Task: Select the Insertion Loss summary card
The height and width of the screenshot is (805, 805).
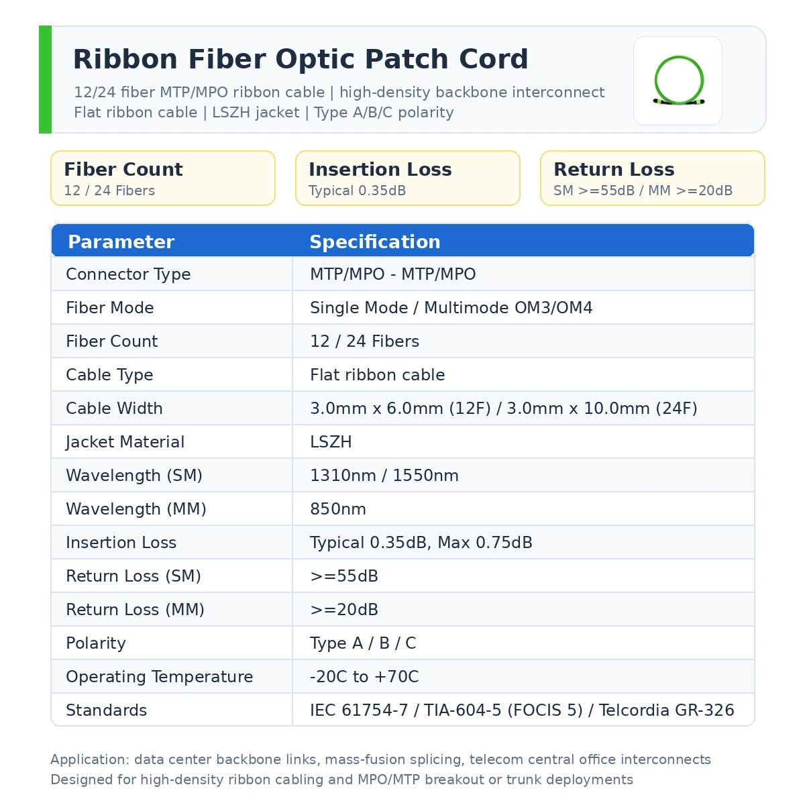Action: [408, 178]
